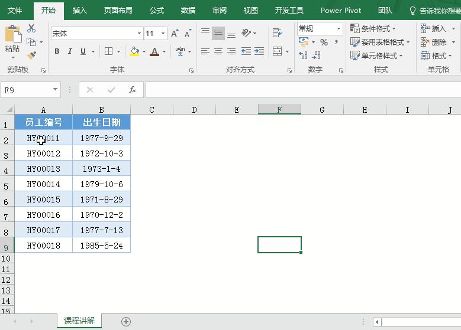Open the 文件 tab
Viewport: 461px width, 330px height.
15,11
